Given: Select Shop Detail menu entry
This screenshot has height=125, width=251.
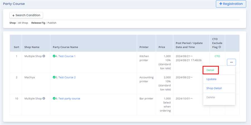Looking at the screenshot, I should tap(214, 88).
